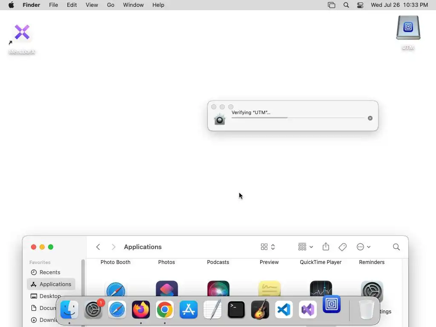Open the Edit menu
Screen dimensions: 436x327
coord(72,5)
